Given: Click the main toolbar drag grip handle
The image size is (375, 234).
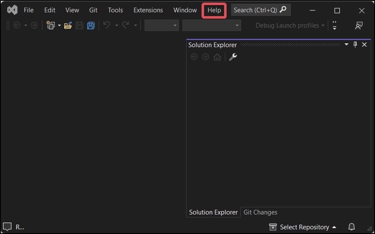Looking at the screenshot, I should click(x=8, y=25).
